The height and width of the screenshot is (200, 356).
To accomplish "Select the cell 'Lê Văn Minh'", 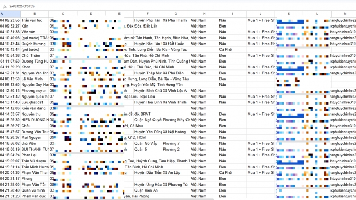I will point(35,79).
